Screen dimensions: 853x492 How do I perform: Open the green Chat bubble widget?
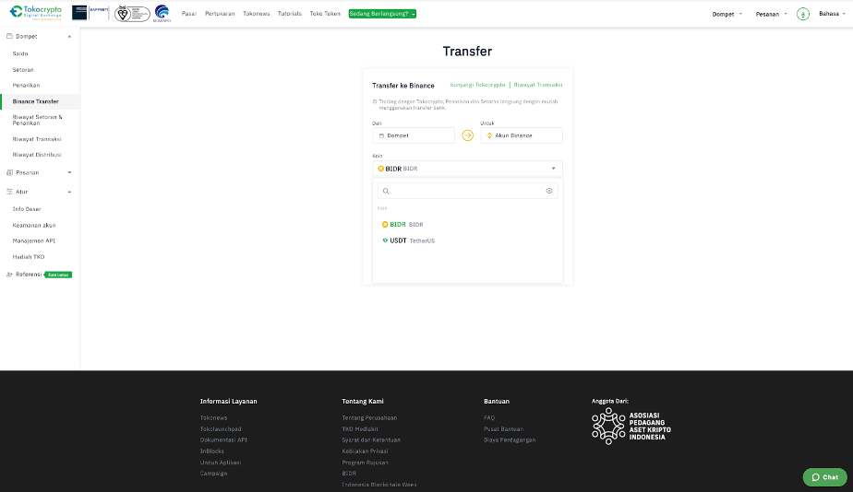click(x=824, y=476)
